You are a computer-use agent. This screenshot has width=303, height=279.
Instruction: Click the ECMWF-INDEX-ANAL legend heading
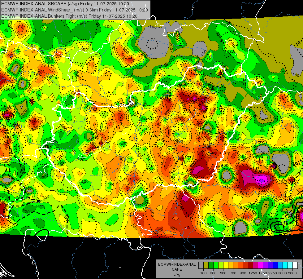coord(177,264)
